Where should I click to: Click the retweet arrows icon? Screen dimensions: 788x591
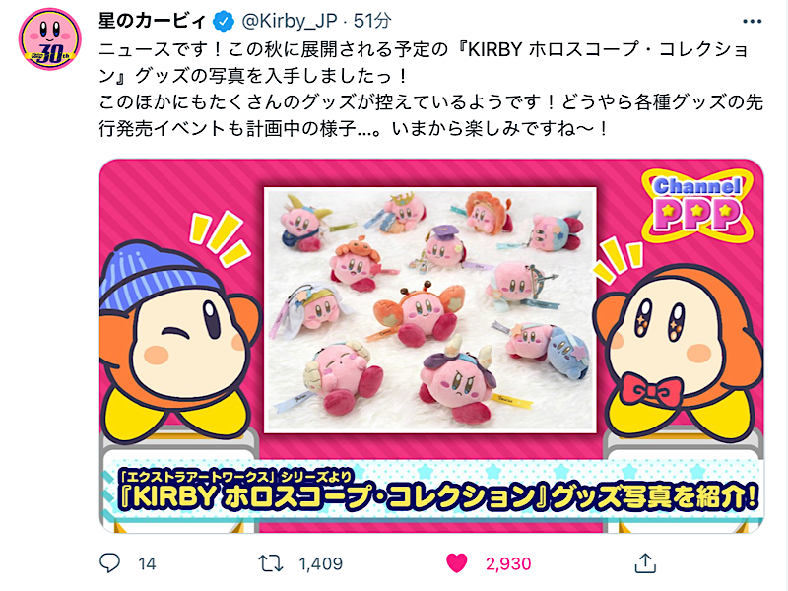(x=271, y=563)
